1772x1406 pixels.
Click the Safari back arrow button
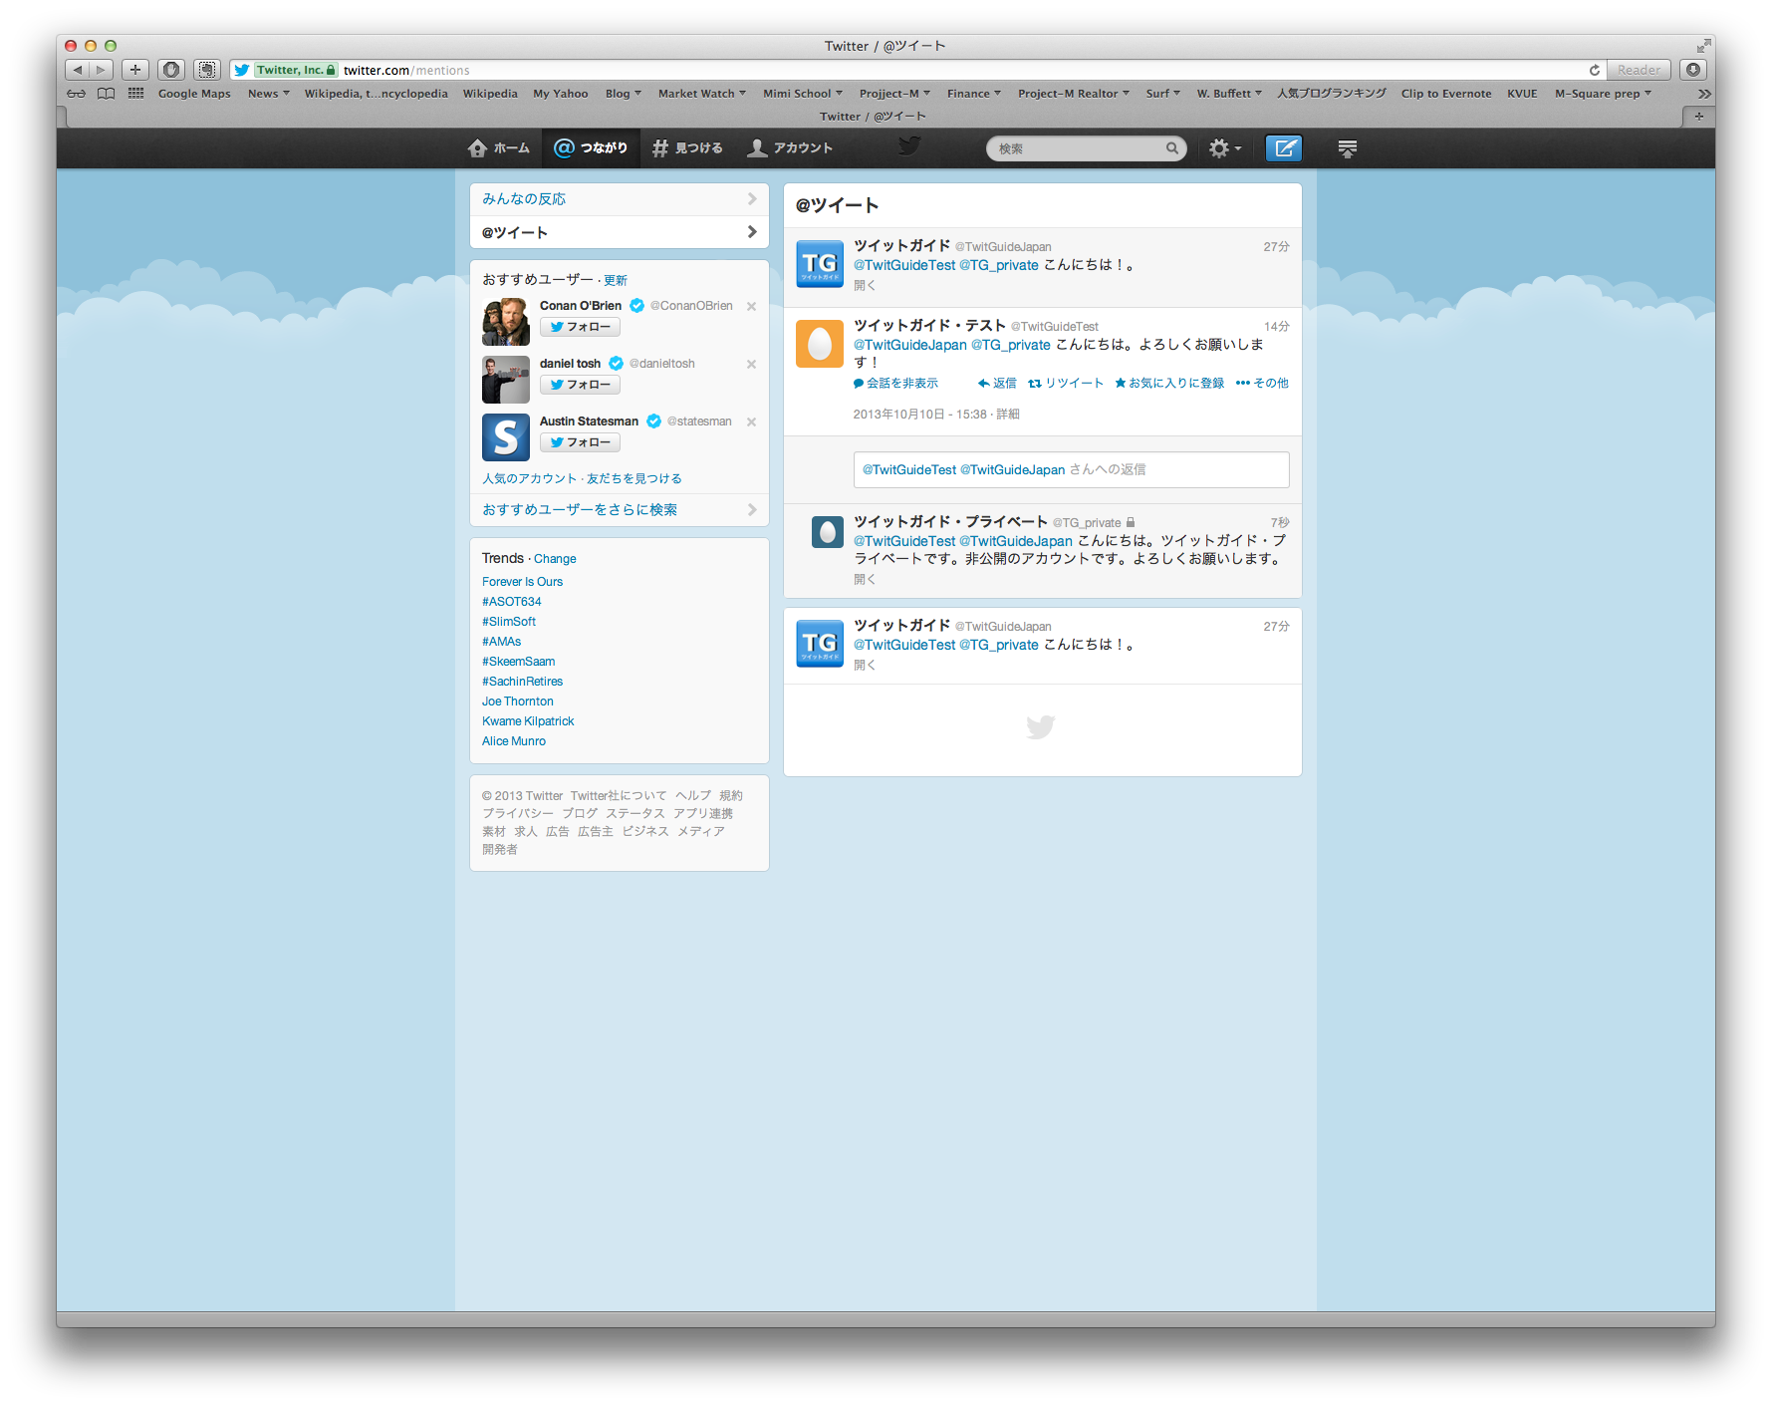click(x=78, y=70)
